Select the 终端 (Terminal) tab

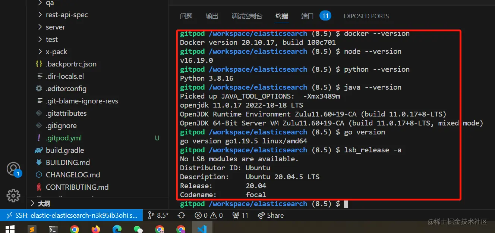coord(282,16)
